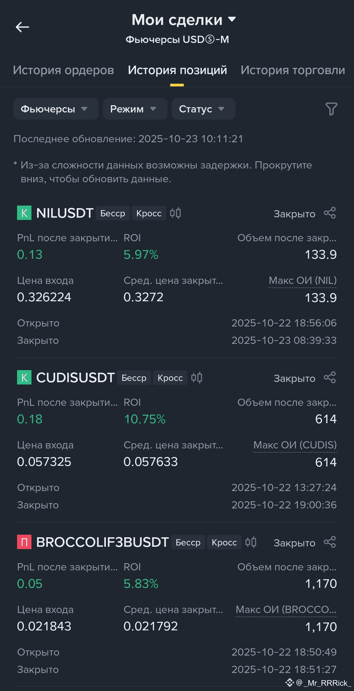Select the История позиций tab
This screenshot has width=354, height=691.
177,70
